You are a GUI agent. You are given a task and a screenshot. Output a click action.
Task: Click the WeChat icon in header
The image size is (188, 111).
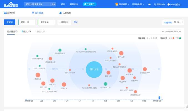pyautogui.click(x=149, y=4)
